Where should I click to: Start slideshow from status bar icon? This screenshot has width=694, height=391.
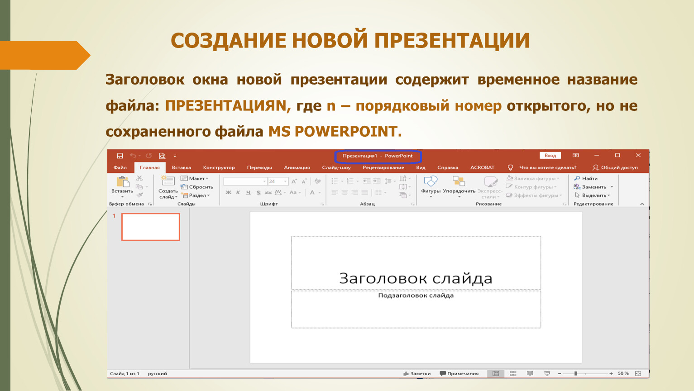(x=547, y=373)
